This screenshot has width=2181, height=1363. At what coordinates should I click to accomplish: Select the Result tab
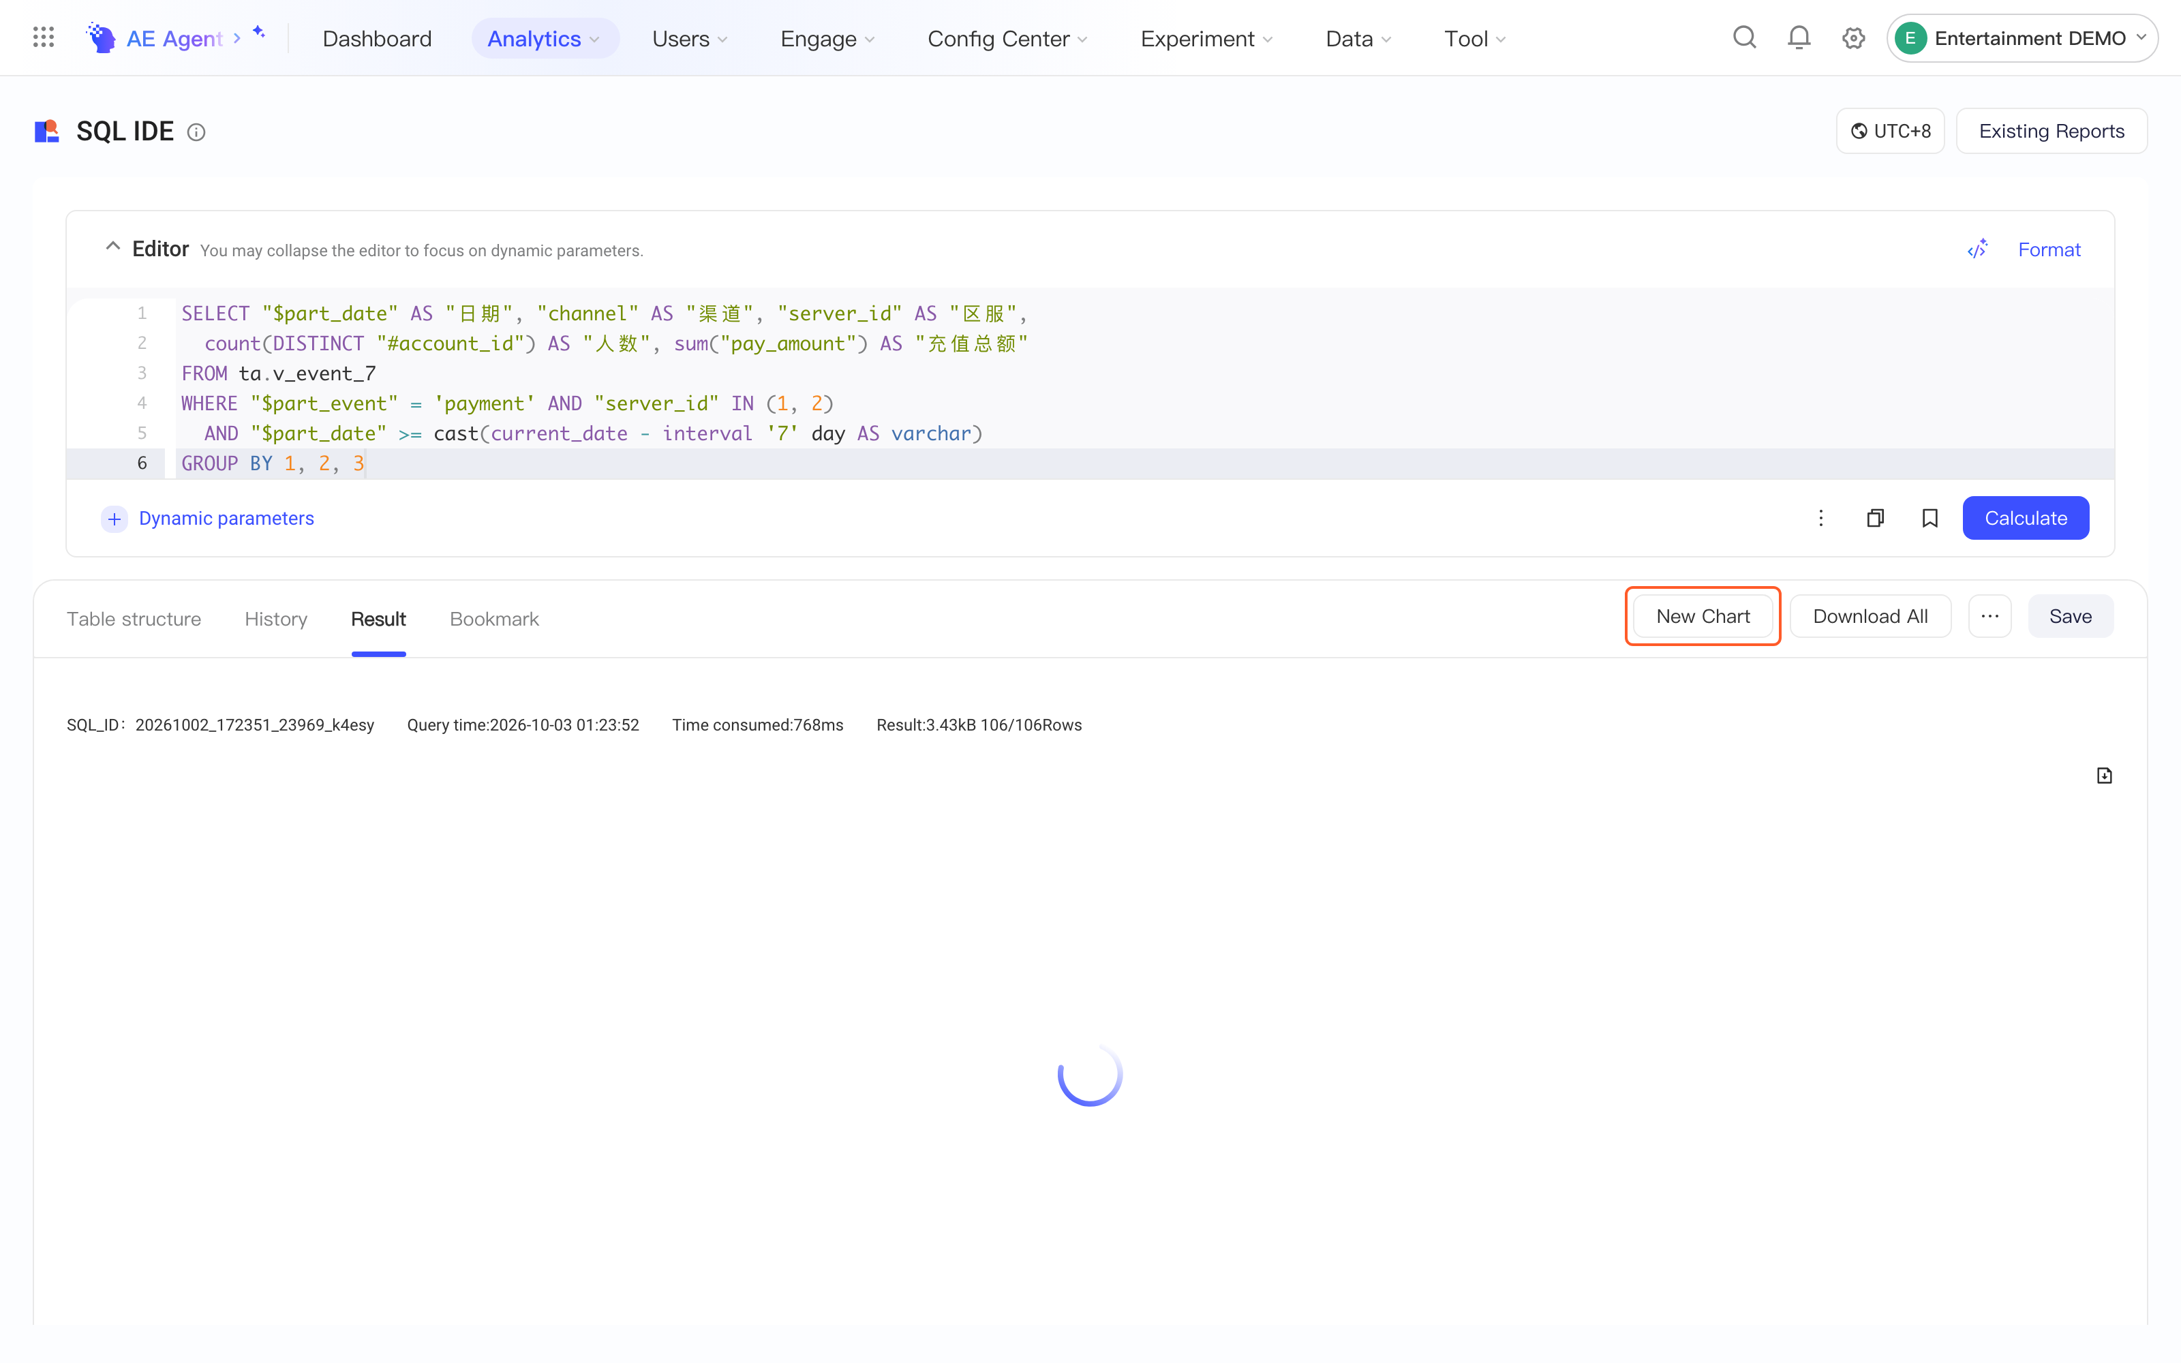pos(378,619)
